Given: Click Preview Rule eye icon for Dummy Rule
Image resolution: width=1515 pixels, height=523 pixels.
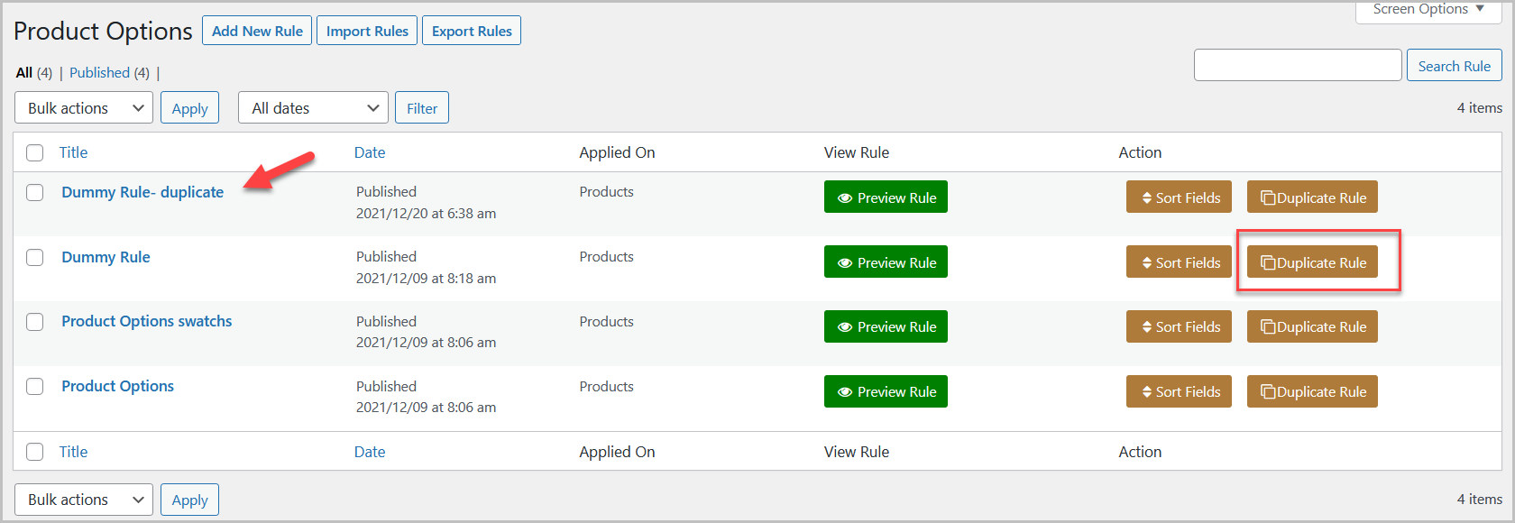Looking at the screenshot, I should [845, 262].
